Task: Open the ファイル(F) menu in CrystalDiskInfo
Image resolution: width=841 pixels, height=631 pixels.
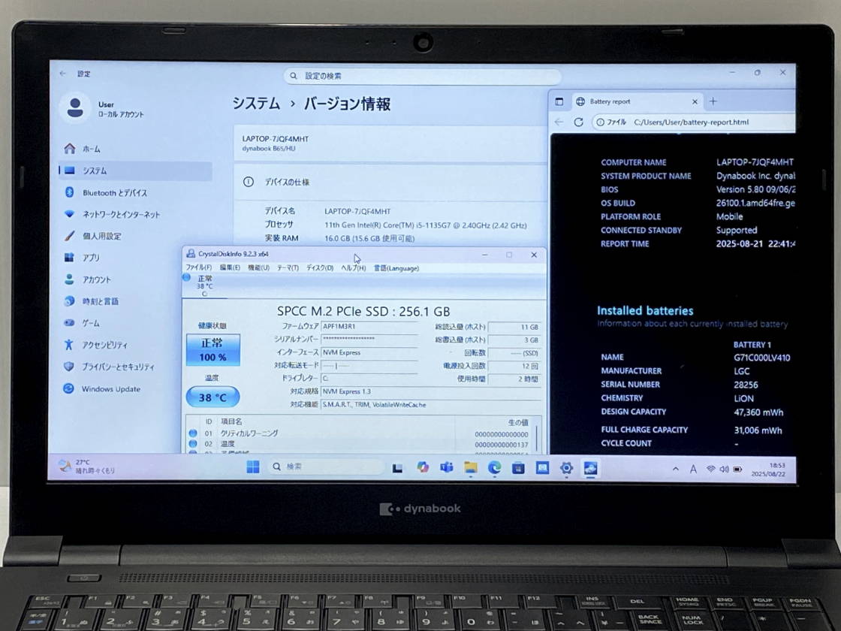Action: click(198, 267)
